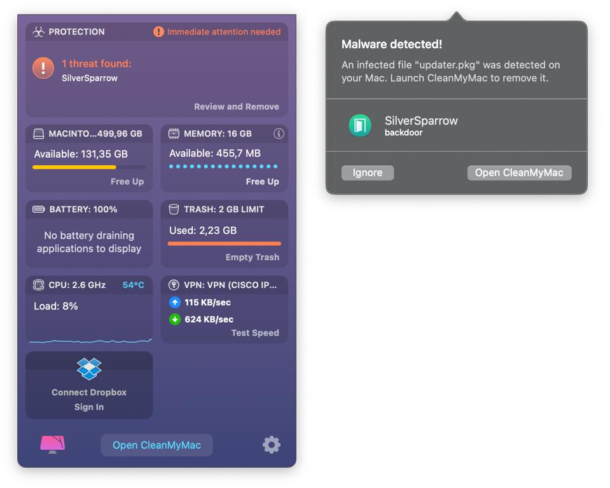610x488 pixels.
Task: Open the settings gear
Action: (272, 445)
